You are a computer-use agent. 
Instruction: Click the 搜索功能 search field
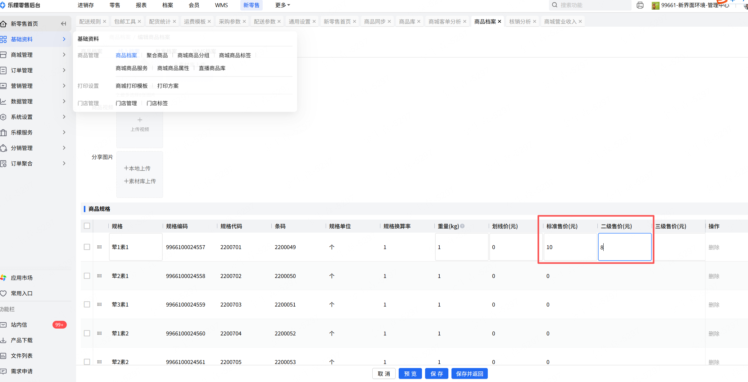[x=590, y=5]
